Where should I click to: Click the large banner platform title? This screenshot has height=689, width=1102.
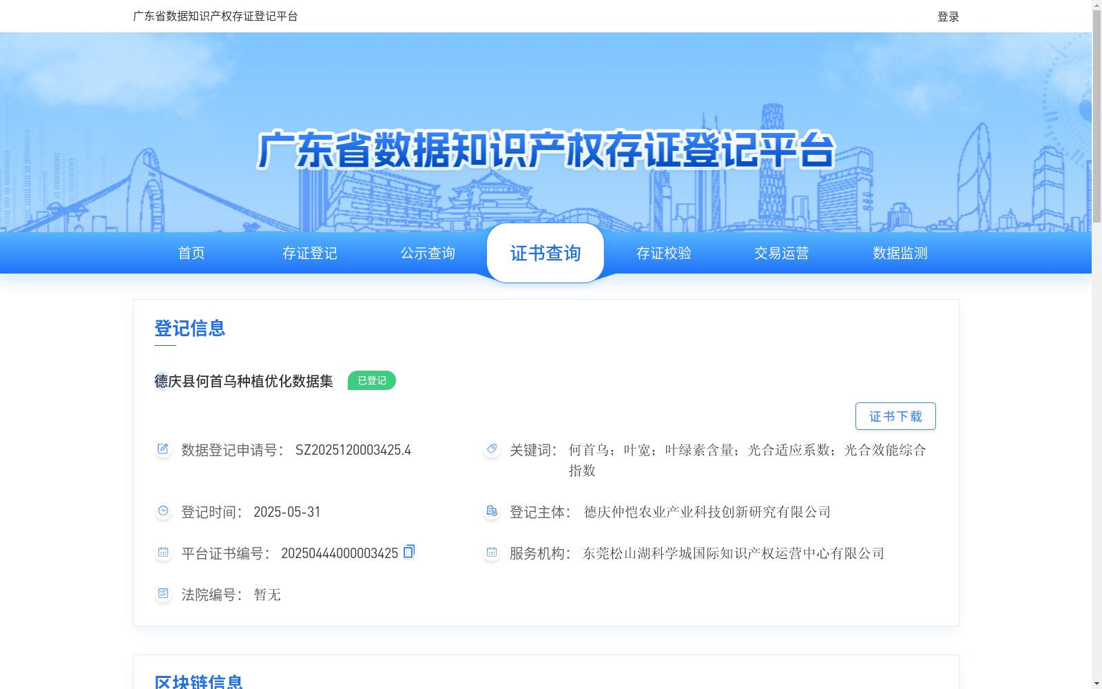coord(545,150)
